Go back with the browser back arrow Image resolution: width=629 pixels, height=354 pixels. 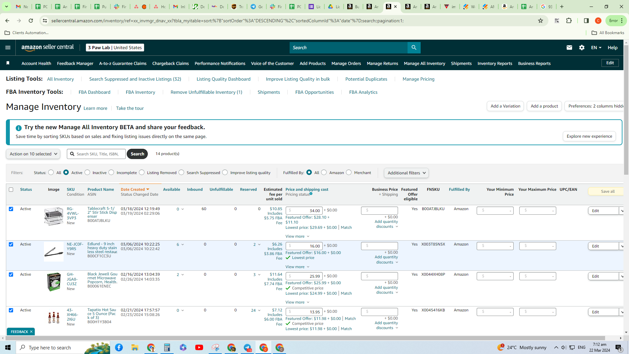7,21
